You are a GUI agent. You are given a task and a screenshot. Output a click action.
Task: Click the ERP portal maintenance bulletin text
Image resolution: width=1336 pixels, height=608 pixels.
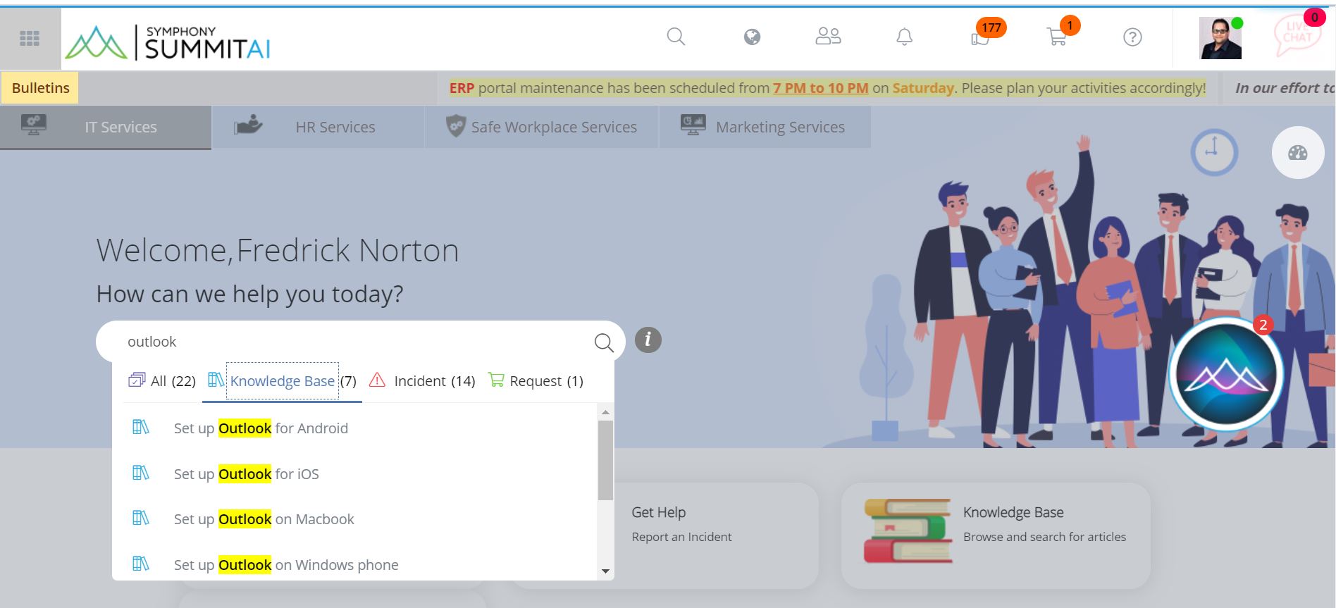[827, 88]
